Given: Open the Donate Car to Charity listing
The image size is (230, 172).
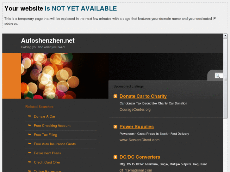Looking at the screenshot, I should point(143,96).
